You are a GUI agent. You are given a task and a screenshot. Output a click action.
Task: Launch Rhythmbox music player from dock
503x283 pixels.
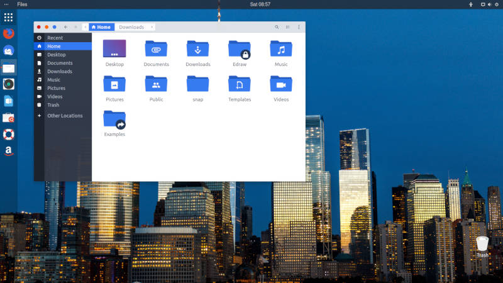[8, 84]
